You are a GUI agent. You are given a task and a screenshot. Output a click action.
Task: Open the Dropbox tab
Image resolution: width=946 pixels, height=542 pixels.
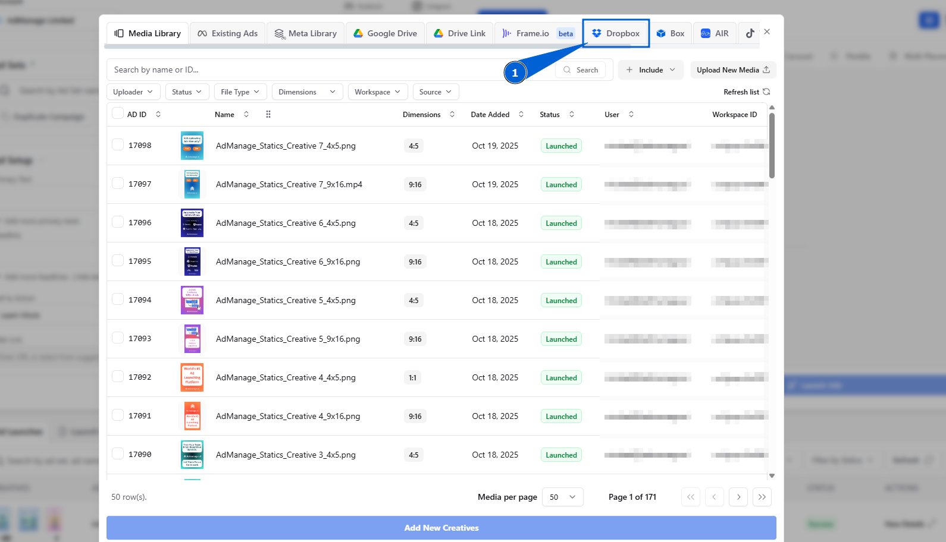616,33
